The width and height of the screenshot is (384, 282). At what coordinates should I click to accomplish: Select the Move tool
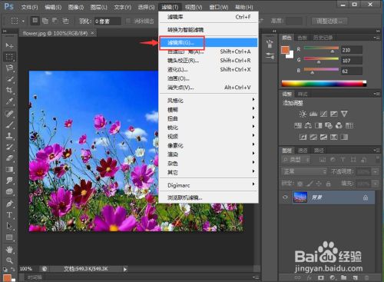(x=9, y=45)
